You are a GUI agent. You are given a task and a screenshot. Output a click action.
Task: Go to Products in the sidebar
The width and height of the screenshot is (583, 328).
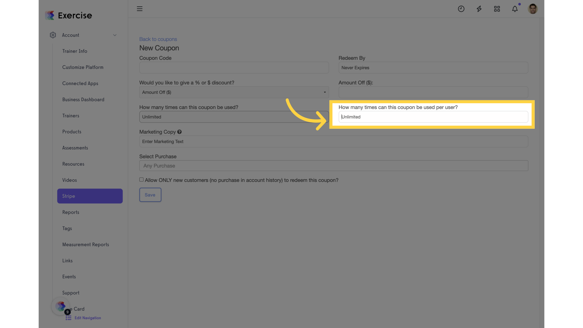click(x=72, y=132)
